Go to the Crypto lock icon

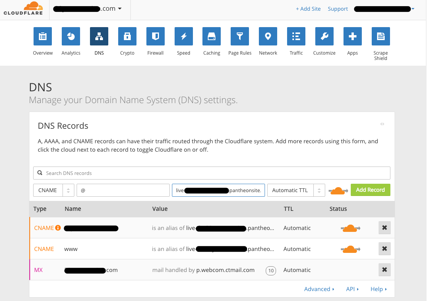(x=127, y=36)
